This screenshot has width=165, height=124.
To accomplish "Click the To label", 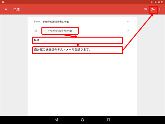I will 35,31.
